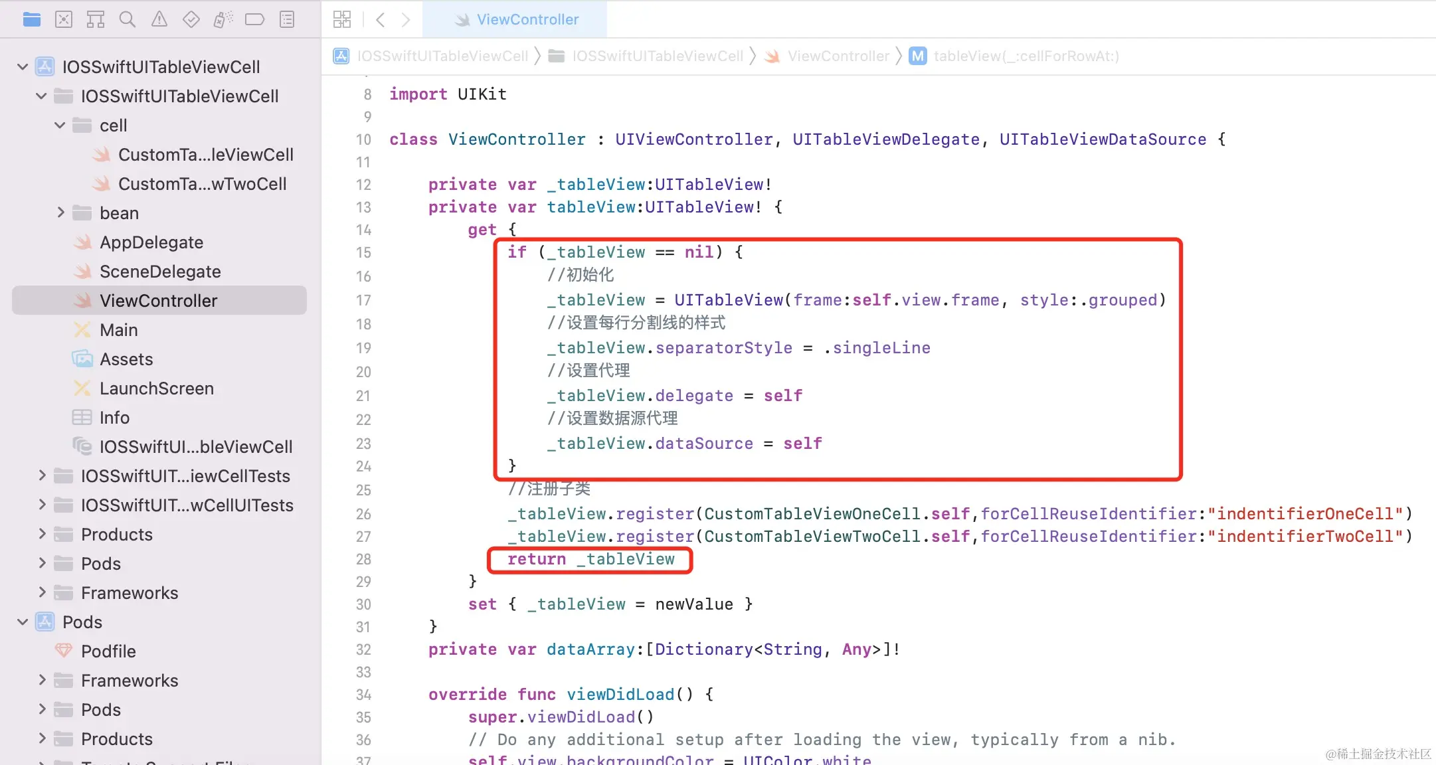Click line number 28 in gutter
The width and height of the screenshot is (1436, 765).
[x=363, y=559]
